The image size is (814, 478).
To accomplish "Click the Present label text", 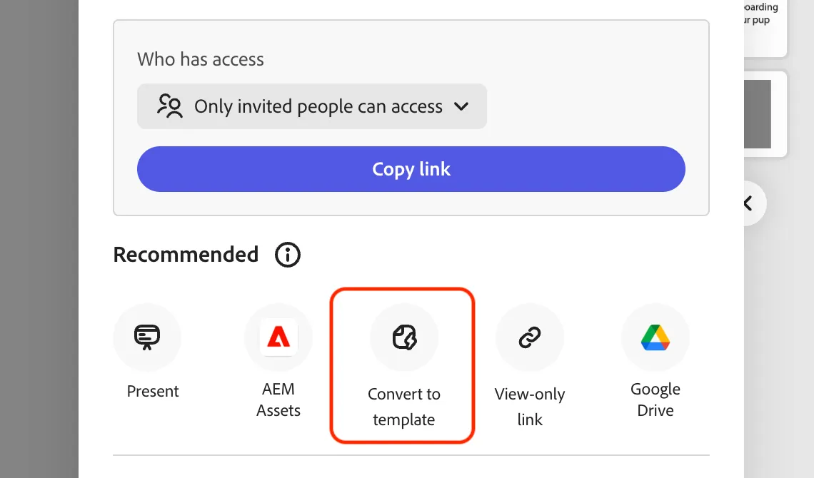I will click(153, 391).
